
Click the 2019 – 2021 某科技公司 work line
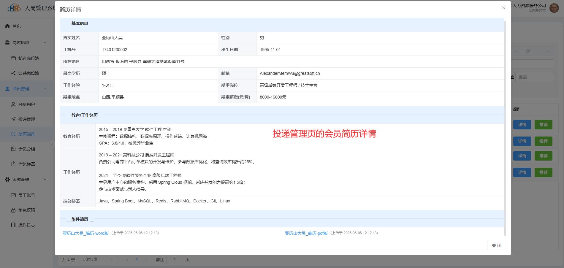click(137, 155)
